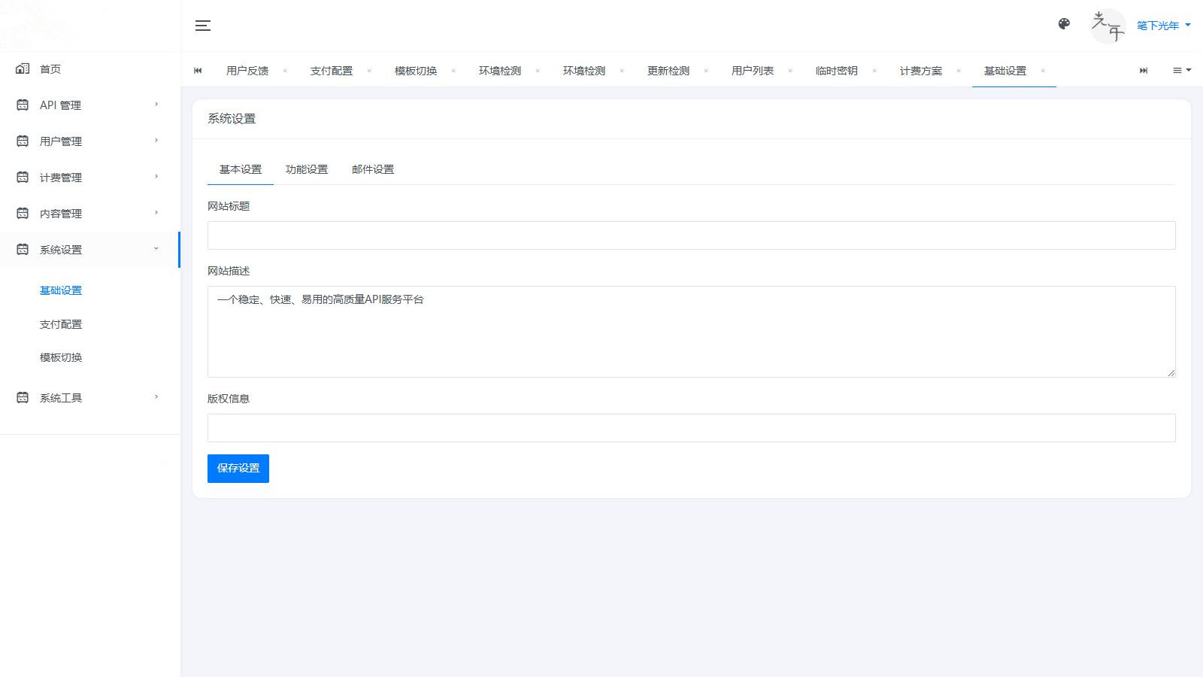The image size is (1203, 677).
Task: Close the 计费方案 tab
Action: tap(959, 71)
